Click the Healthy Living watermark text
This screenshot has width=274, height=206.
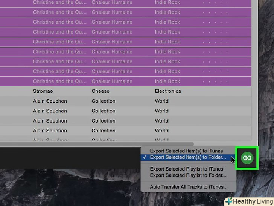[253, 201]
